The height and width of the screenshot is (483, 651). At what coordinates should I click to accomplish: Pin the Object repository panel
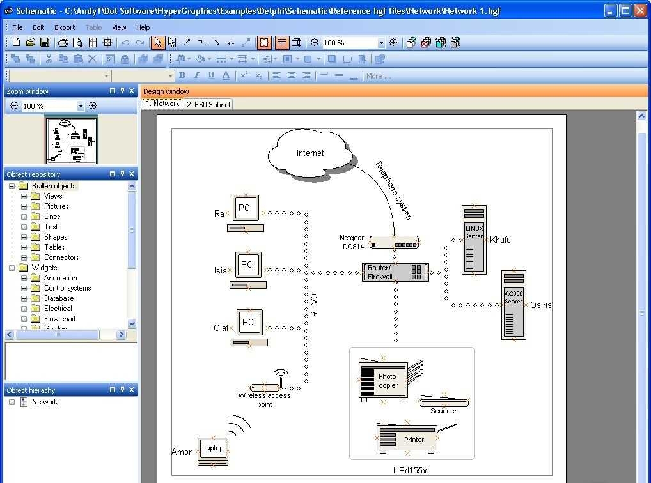point(123,173)
